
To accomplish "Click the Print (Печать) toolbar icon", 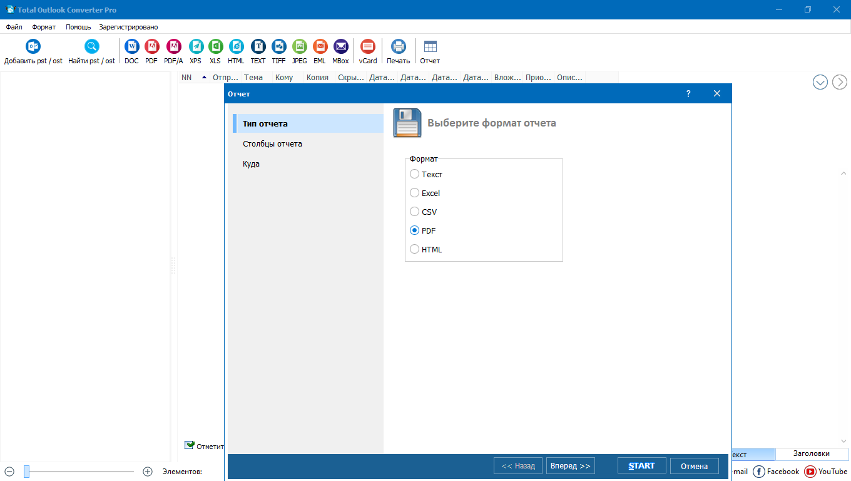I will pos(398,46).
